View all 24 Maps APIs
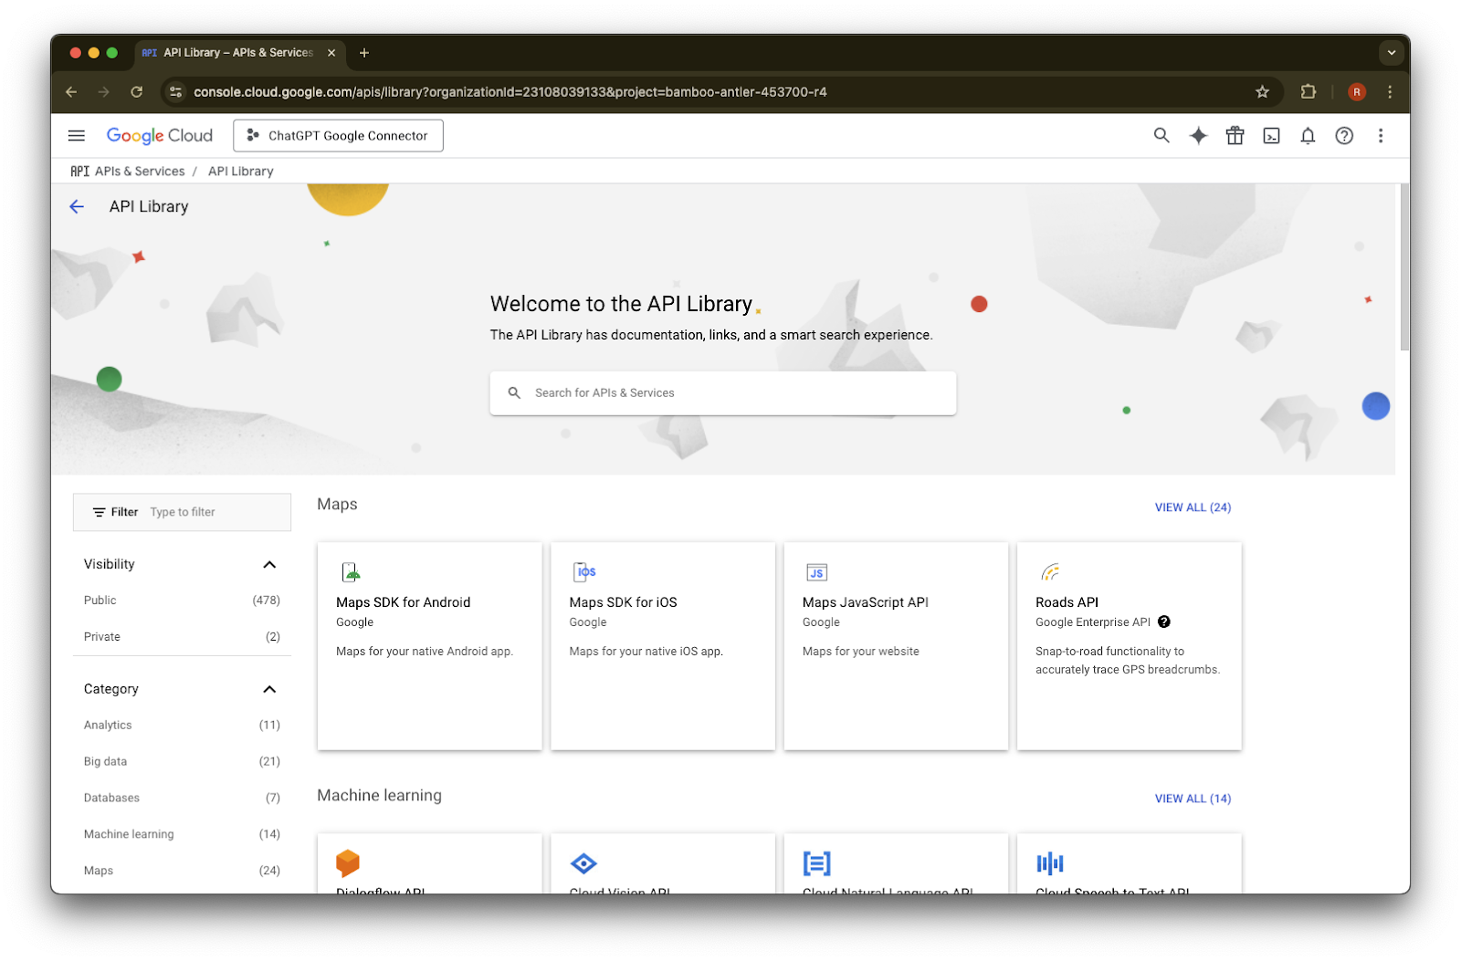1461x961 pixels. pyautogui.click(x=1193, y=507)
